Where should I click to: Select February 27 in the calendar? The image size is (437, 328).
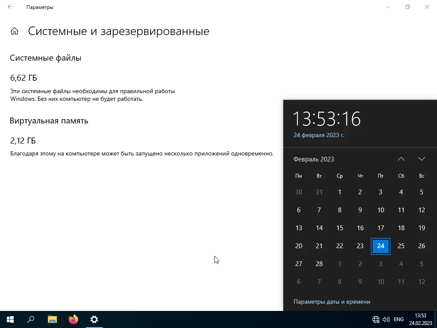click(298, 264)
